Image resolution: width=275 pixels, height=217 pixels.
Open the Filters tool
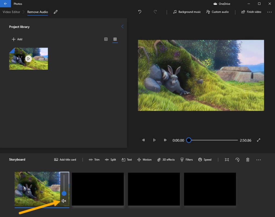187,159
